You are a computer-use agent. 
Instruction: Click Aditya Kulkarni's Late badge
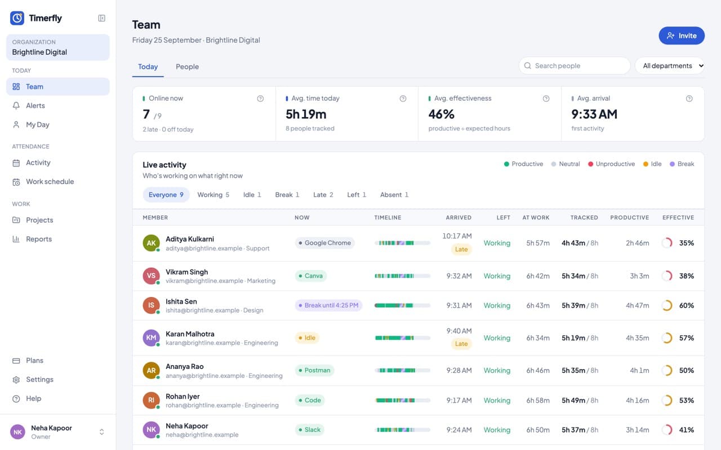pyautogui.click(x=461, y=249)
